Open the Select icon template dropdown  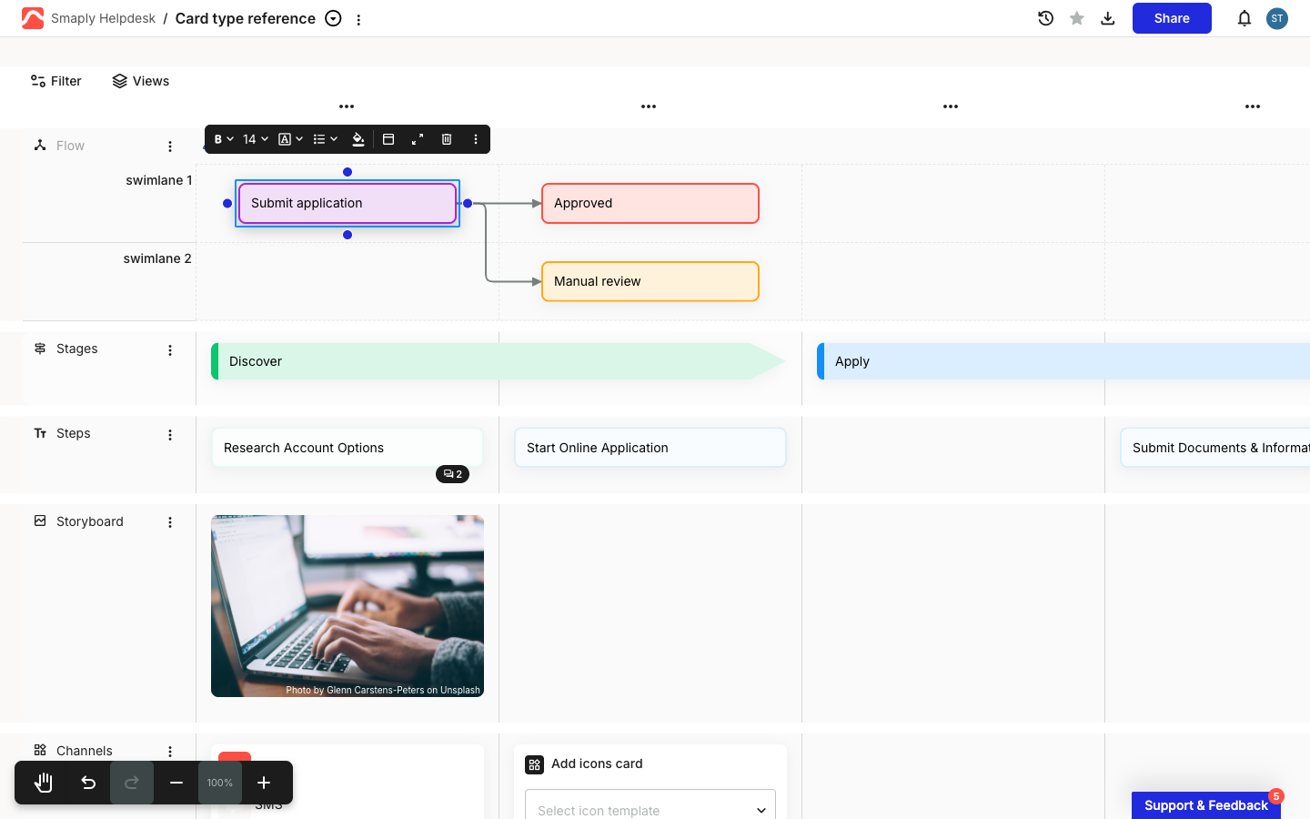click(650, 810)
